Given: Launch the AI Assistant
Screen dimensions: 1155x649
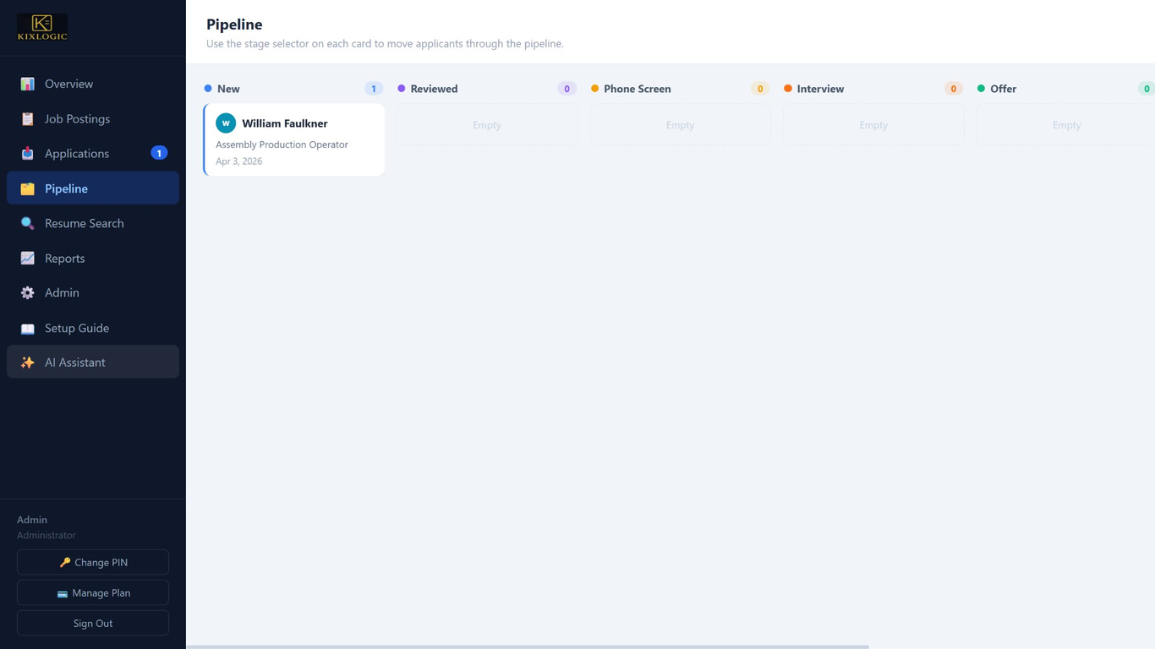Looking at the screenshot, I should [x=93, y=363].
